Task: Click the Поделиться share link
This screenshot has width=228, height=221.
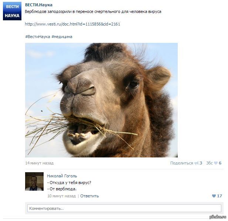Action: [181, 163]
